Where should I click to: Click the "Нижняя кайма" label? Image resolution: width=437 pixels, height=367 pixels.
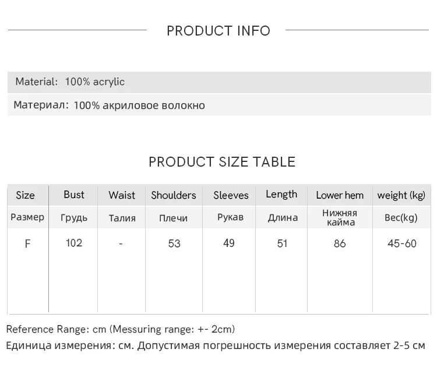coord(340,217)
